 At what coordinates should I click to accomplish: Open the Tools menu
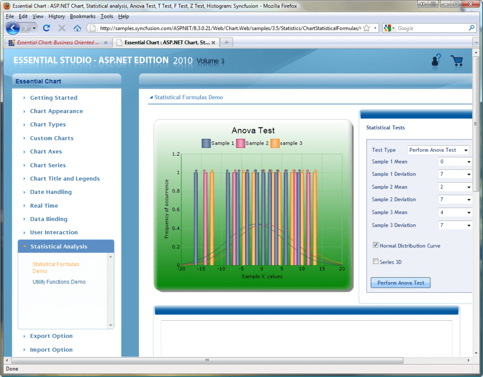click(x=107, y=16)
